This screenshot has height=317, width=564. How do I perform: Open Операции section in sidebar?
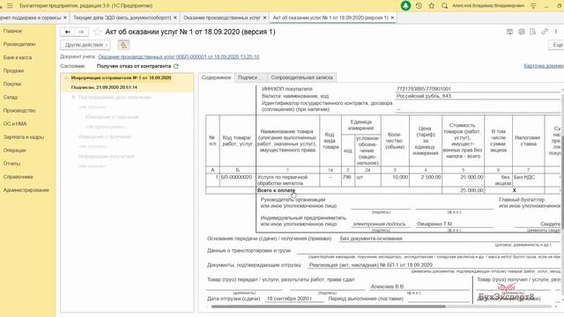[x=15, y=151]
